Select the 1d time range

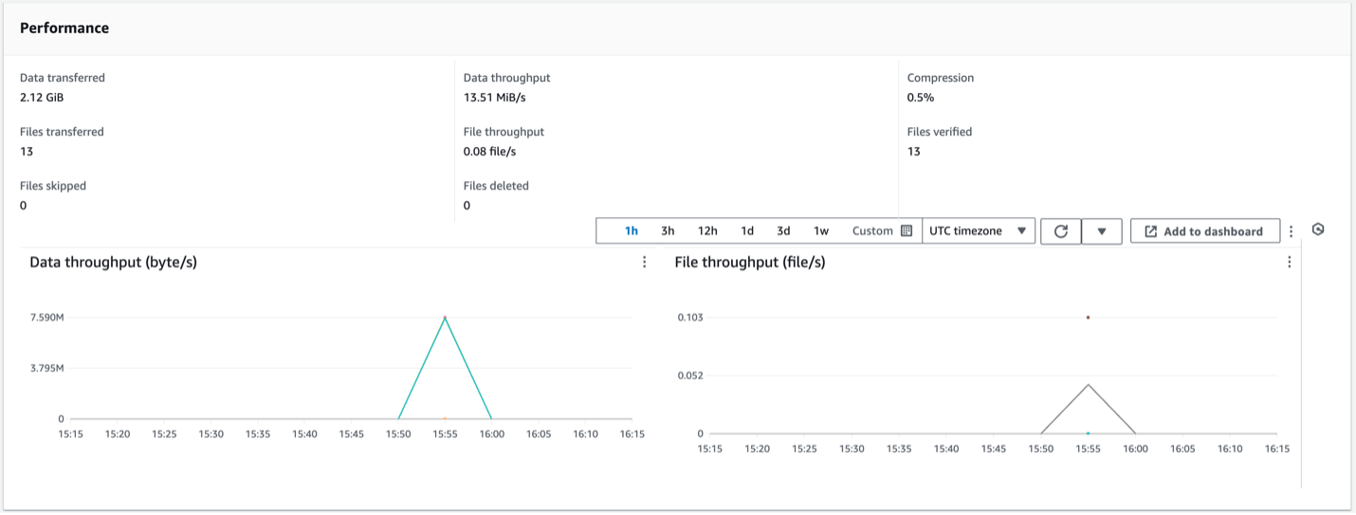point(747,231)
